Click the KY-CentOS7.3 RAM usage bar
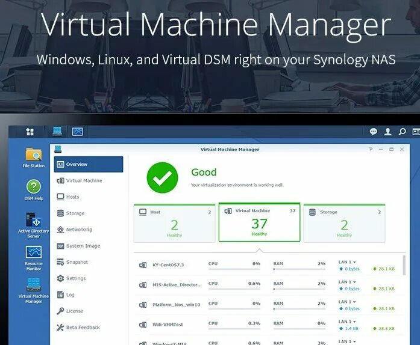The height and width of the screenshot is (345, 420). click(x=299, y=269)
